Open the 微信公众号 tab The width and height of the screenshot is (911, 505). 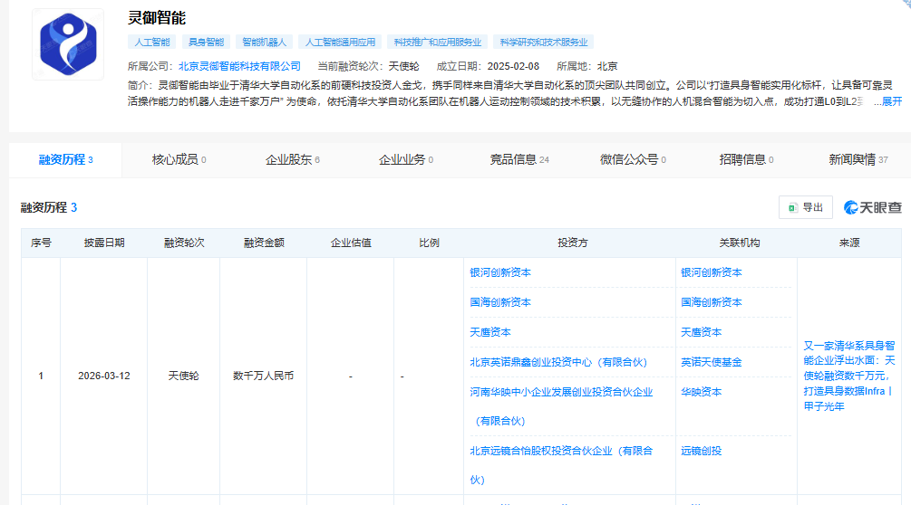(x=632, y=159)
